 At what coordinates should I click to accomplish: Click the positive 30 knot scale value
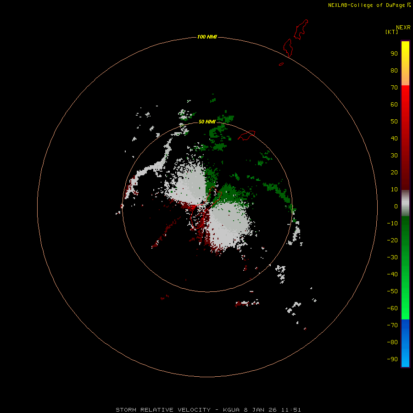394,156
